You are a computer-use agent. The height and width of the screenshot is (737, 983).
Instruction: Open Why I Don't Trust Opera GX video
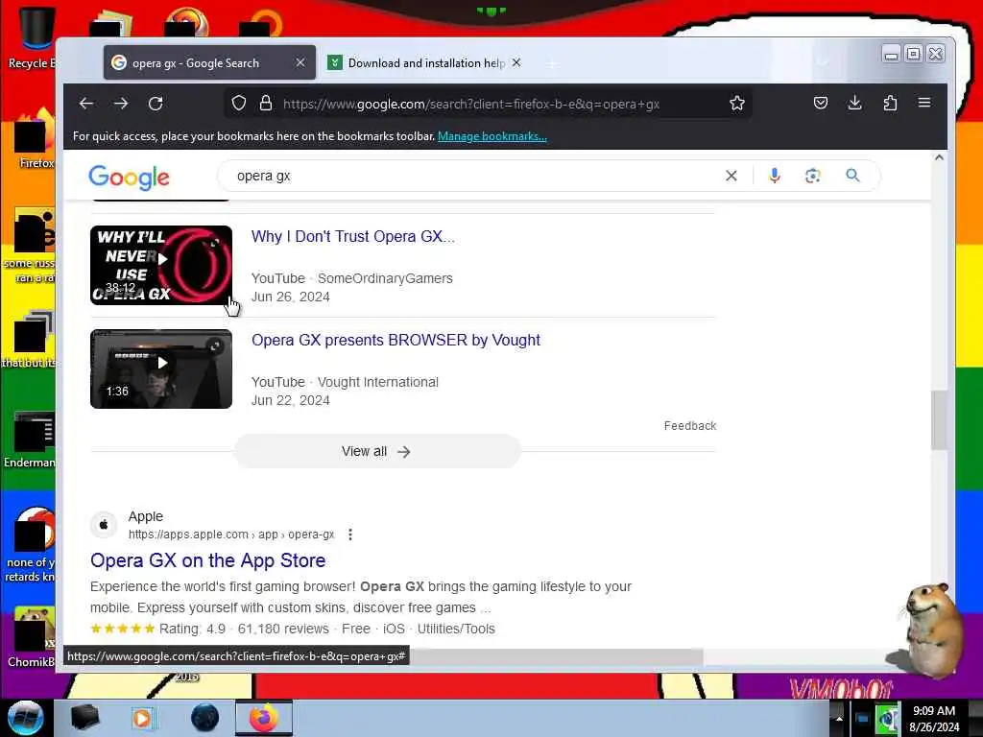point(353,237)
